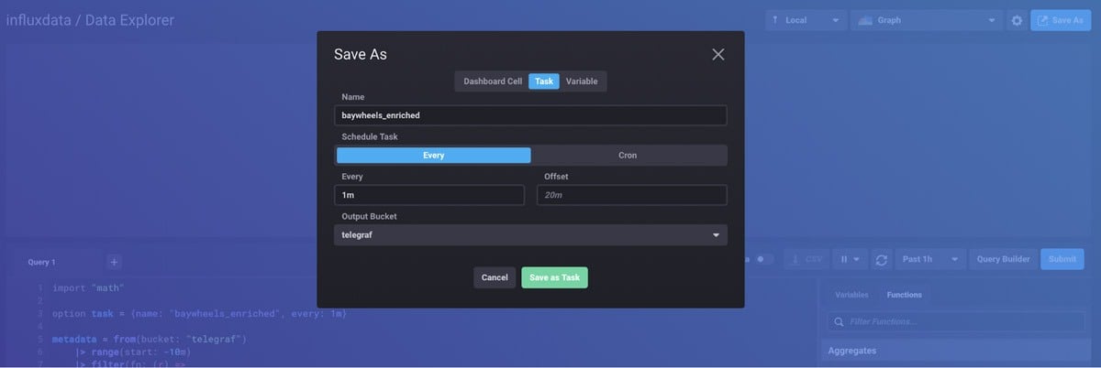Click the Save As icon button in header
This screenshot has height=368, width=1101.
click(x=1060, y=20)
